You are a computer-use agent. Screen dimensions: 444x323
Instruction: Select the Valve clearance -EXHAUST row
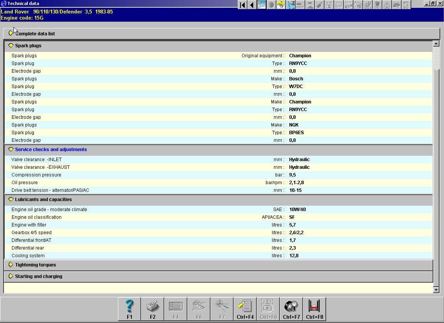219,167
